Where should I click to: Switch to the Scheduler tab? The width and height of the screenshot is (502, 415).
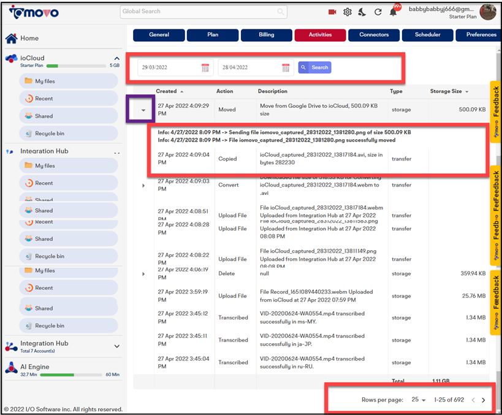point(428,35)
